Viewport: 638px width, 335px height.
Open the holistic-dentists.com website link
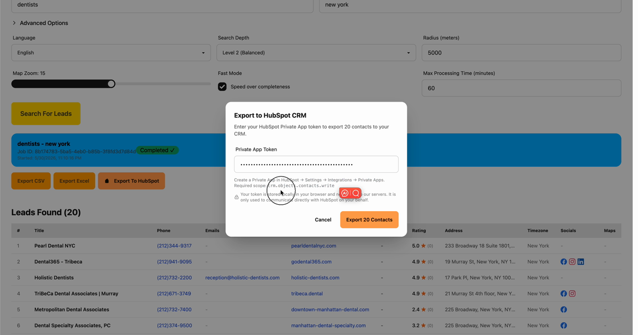coord(315,278)
